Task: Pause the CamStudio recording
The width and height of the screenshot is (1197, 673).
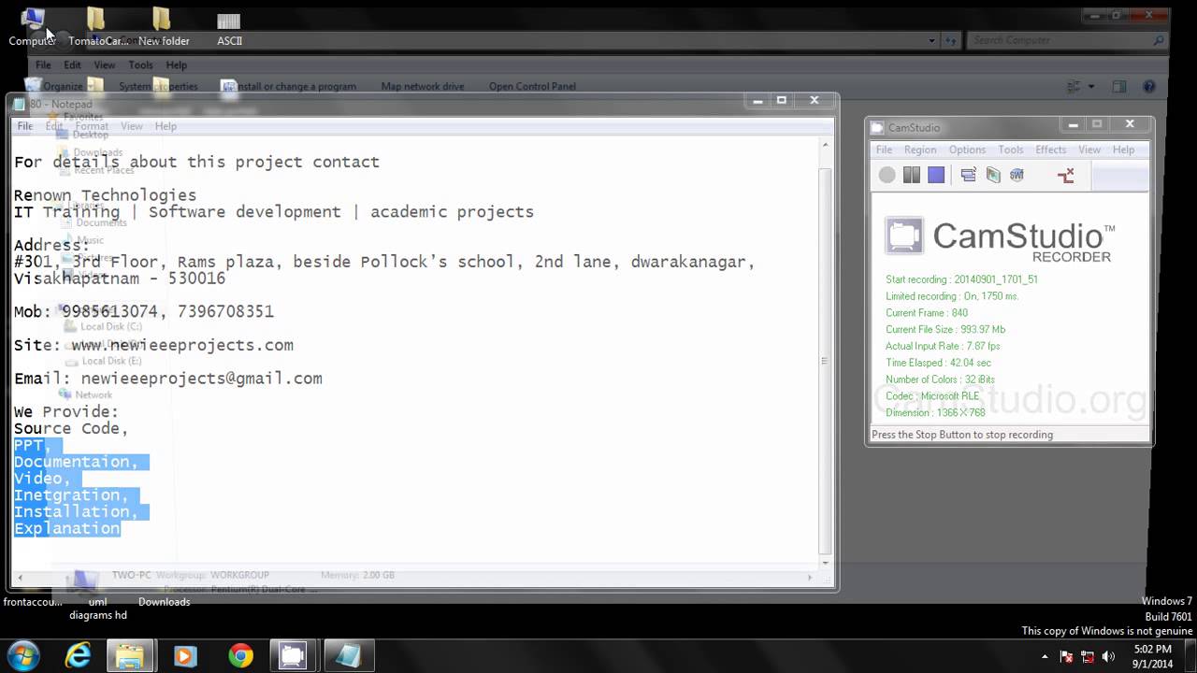Action: point(912,175)
